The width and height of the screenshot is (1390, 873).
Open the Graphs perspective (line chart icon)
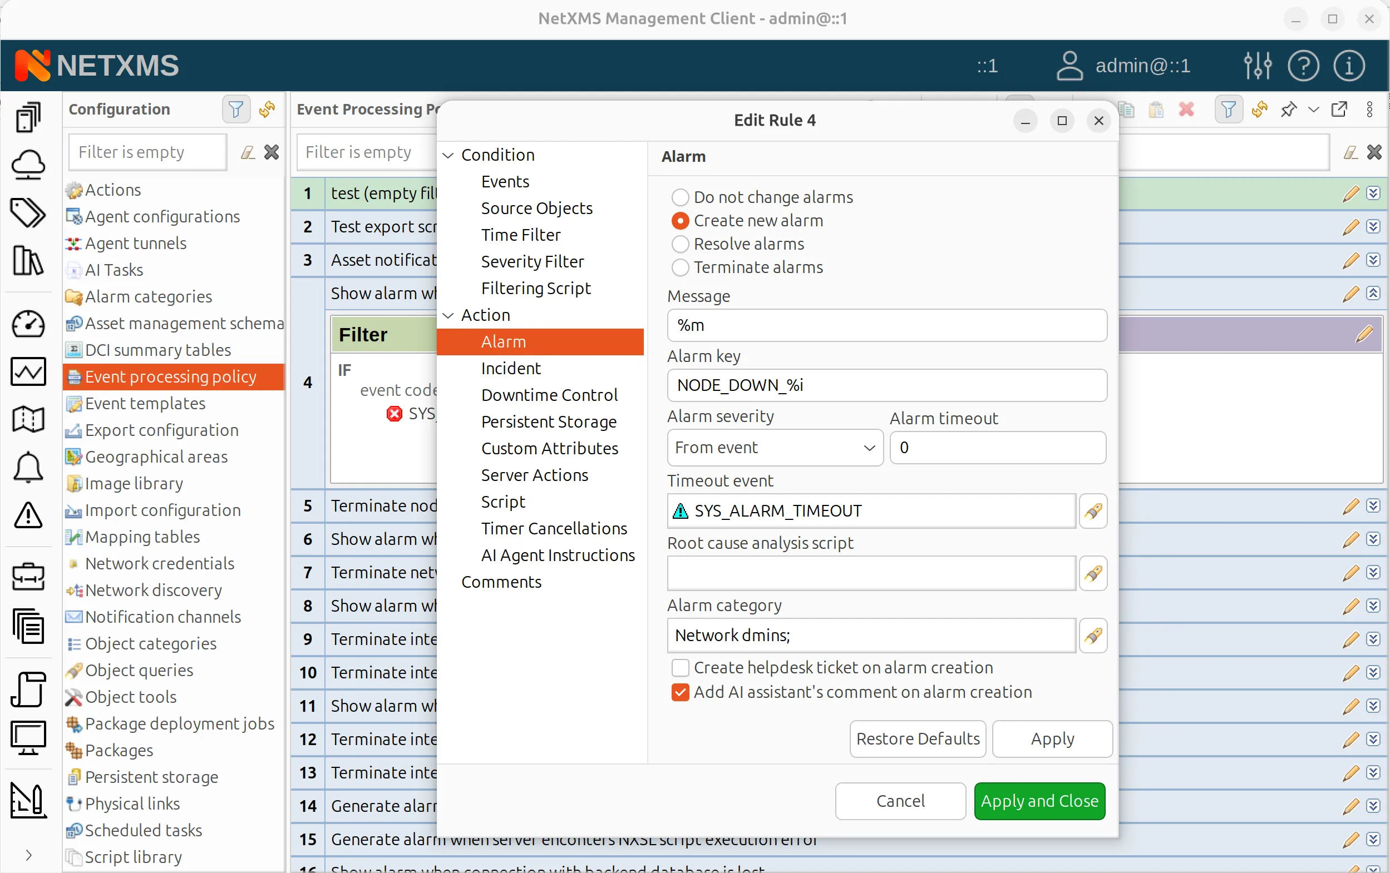[x=28, y=372]
